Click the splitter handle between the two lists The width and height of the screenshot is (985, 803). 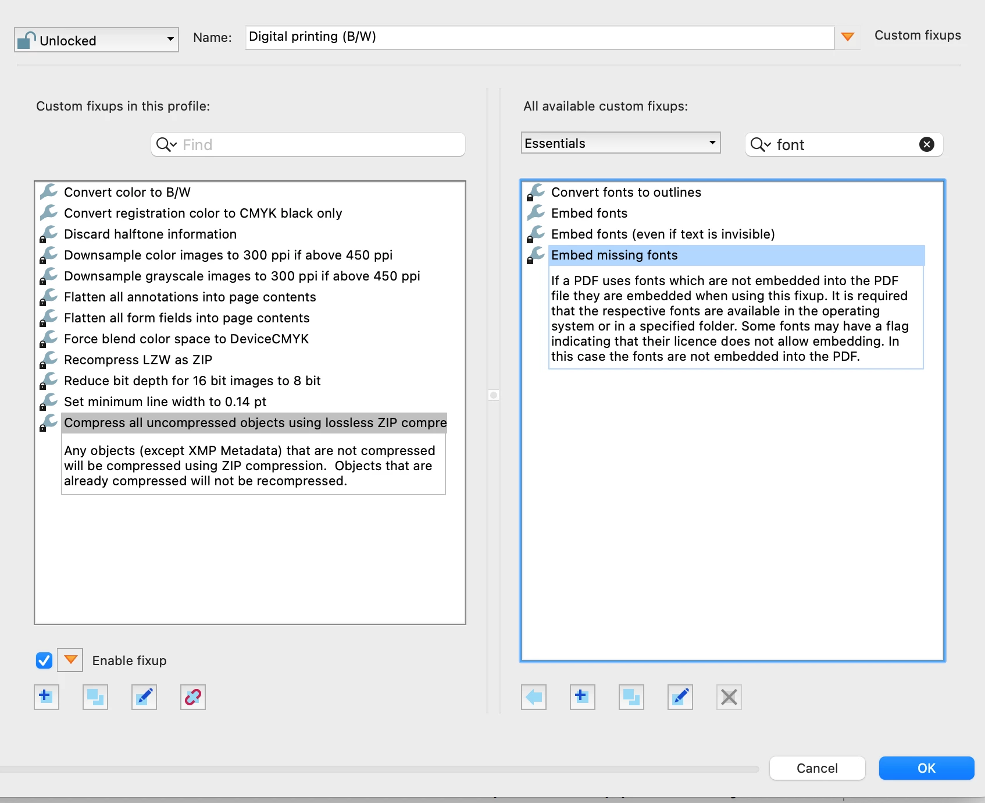point(494,395)
